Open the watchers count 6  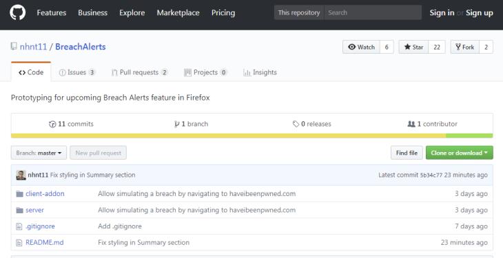[x=387, y=47]
